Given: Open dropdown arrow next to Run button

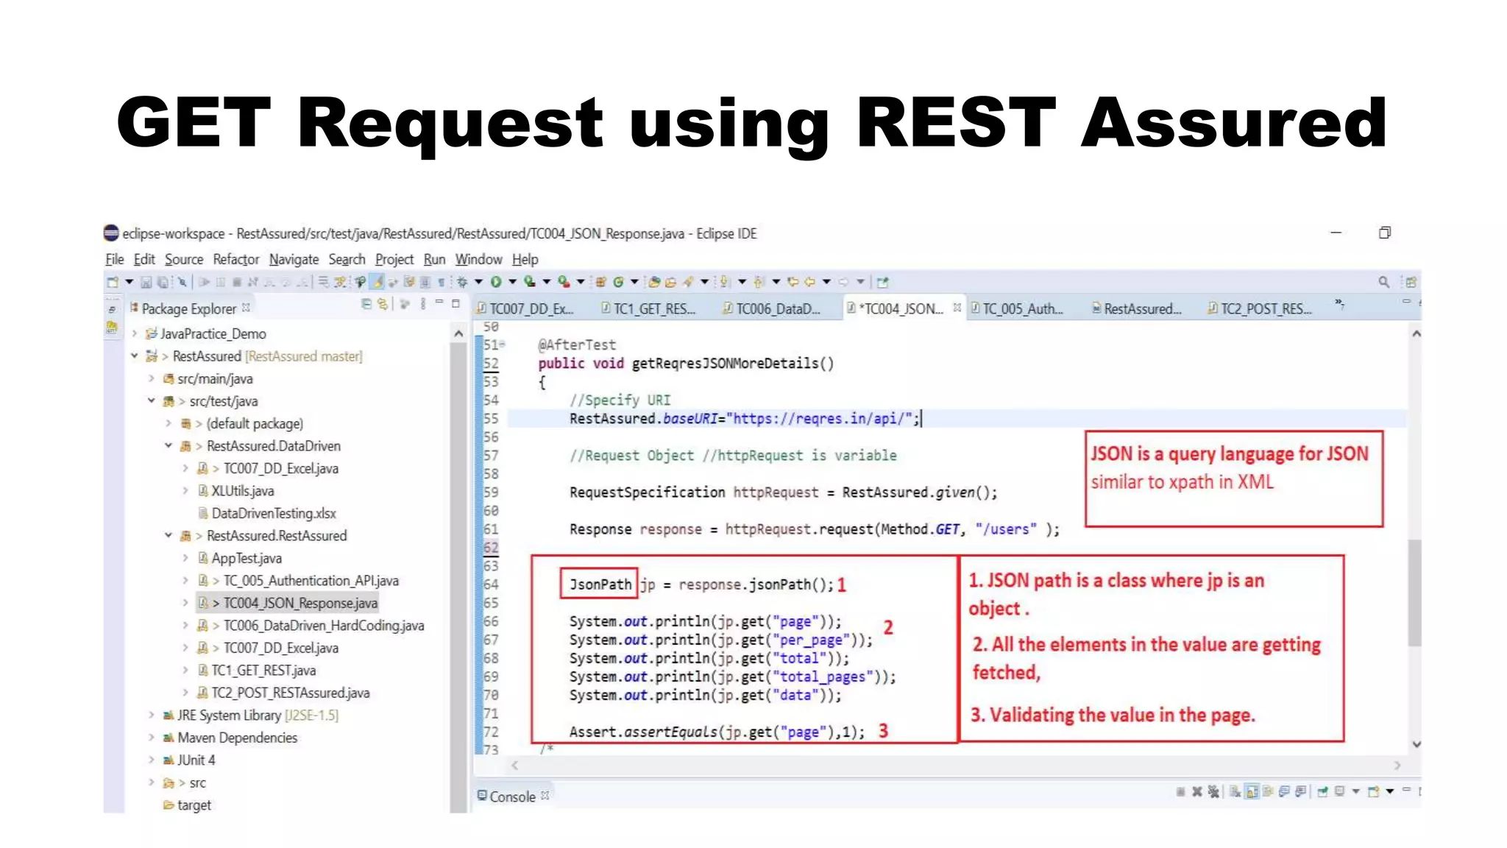Looking at the screenshot, I should 513,282.
